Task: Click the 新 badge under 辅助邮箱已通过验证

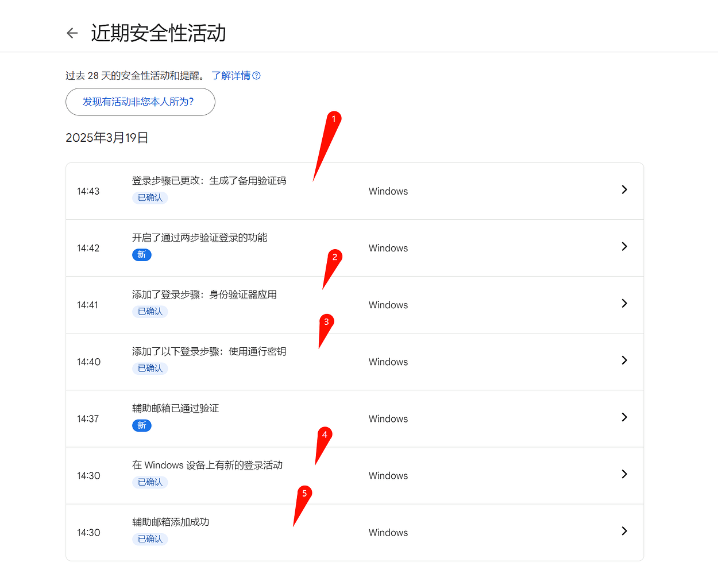Action: [x=142, y=425]
